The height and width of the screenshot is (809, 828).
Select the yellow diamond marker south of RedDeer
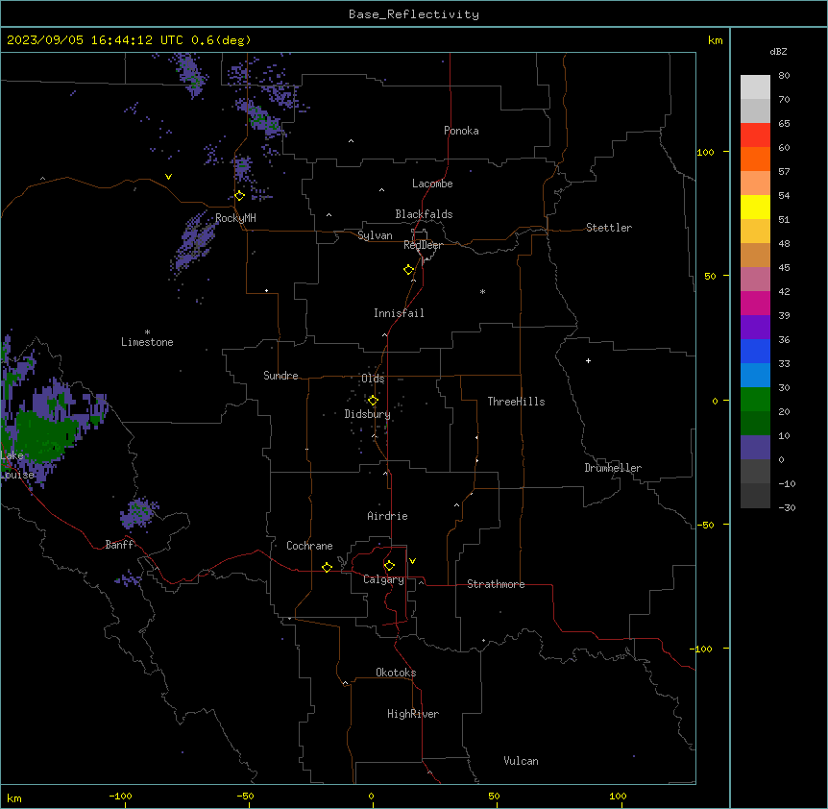pos(408,270)
